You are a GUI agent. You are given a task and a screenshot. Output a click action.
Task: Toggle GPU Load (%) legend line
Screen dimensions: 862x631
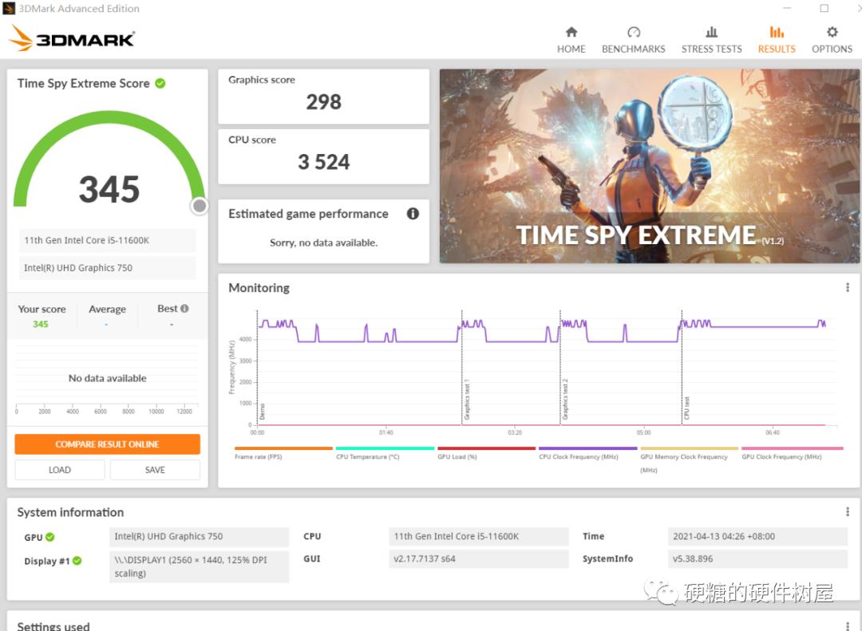click(x=457, y=457)
